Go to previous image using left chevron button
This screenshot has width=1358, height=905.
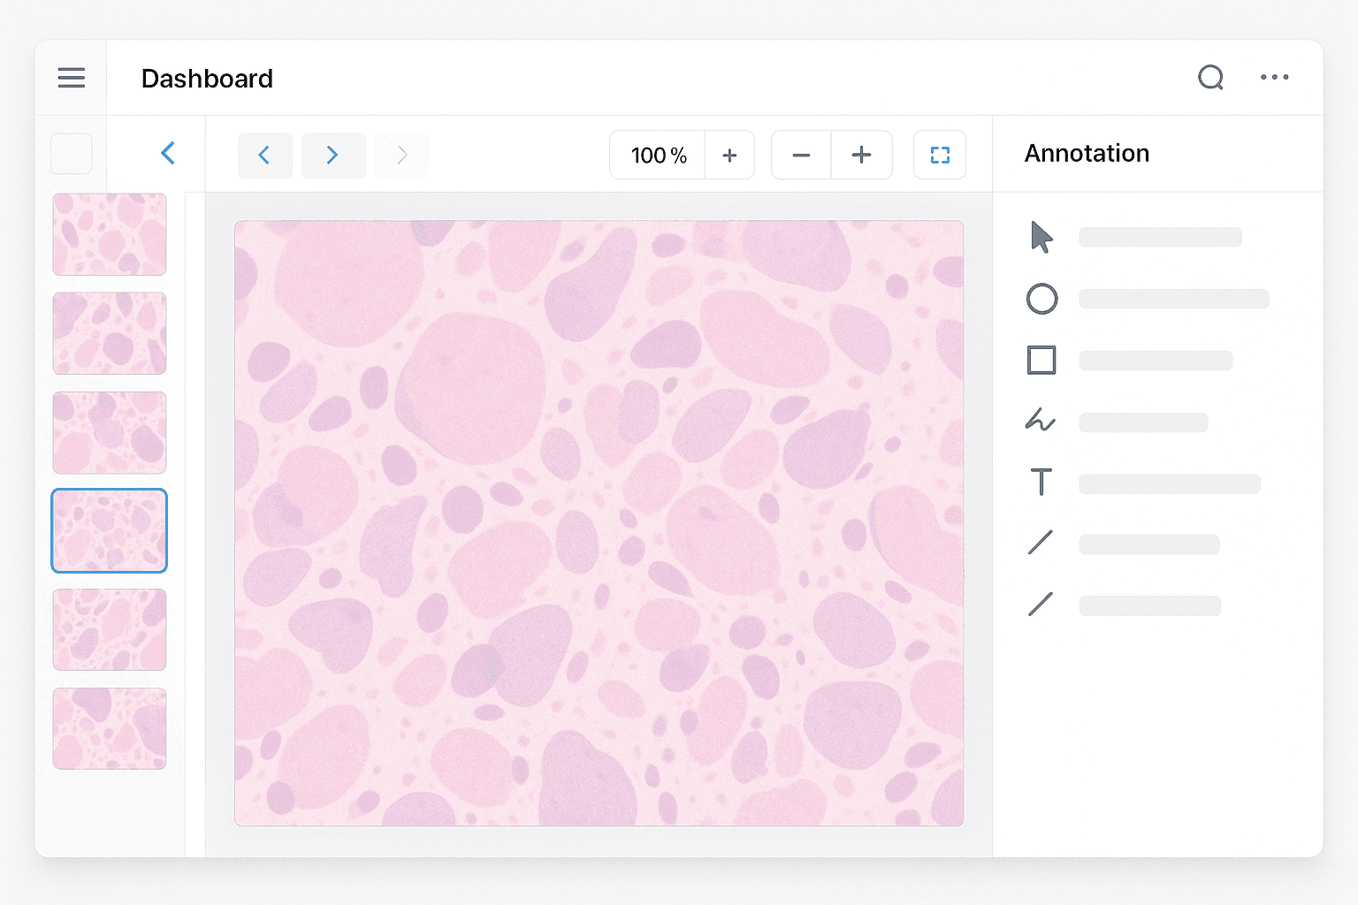pyautogui.click(x=264, y=156)
